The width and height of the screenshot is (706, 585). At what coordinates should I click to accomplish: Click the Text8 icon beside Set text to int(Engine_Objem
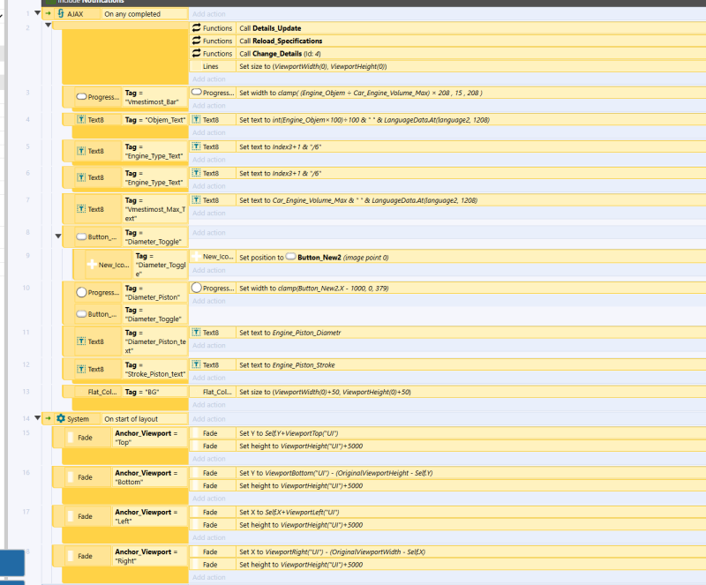click(196, 119)
